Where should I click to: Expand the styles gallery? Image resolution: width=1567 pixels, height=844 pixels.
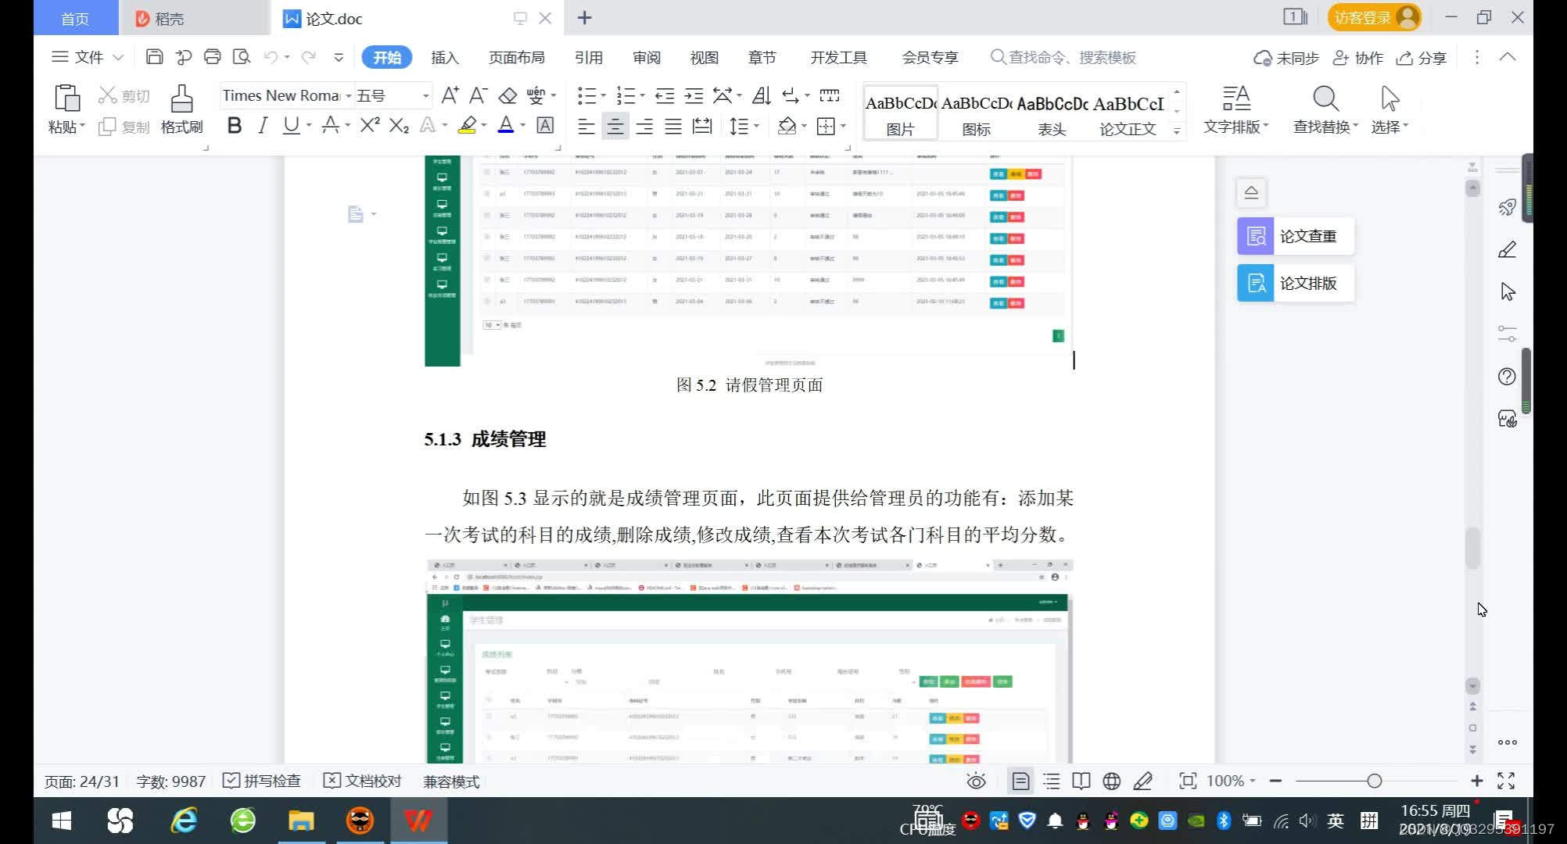[1177, 131]
